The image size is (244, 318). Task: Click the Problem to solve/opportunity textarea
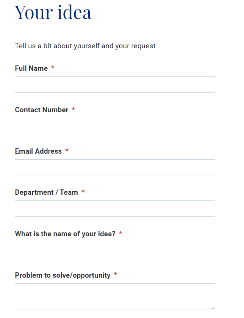click(115, 296)
